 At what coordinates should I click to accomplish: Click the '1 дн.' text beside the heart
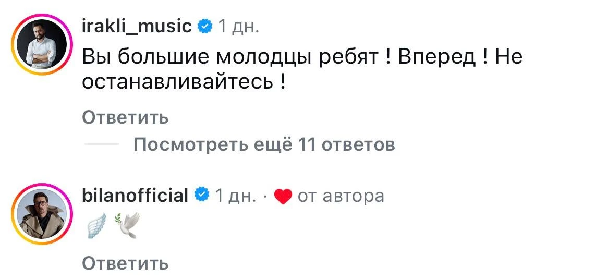coord(235,196)
